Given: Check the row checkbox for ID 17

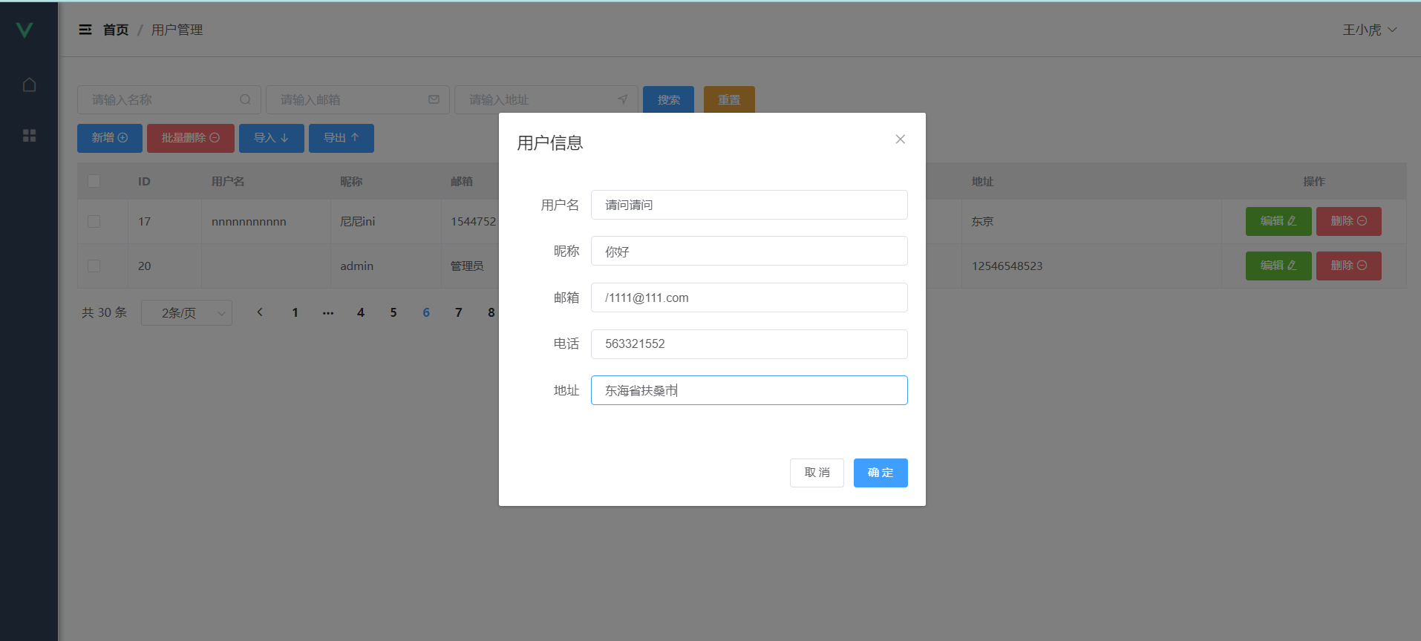Looking at the screenshot, I should tap(94, 221).
